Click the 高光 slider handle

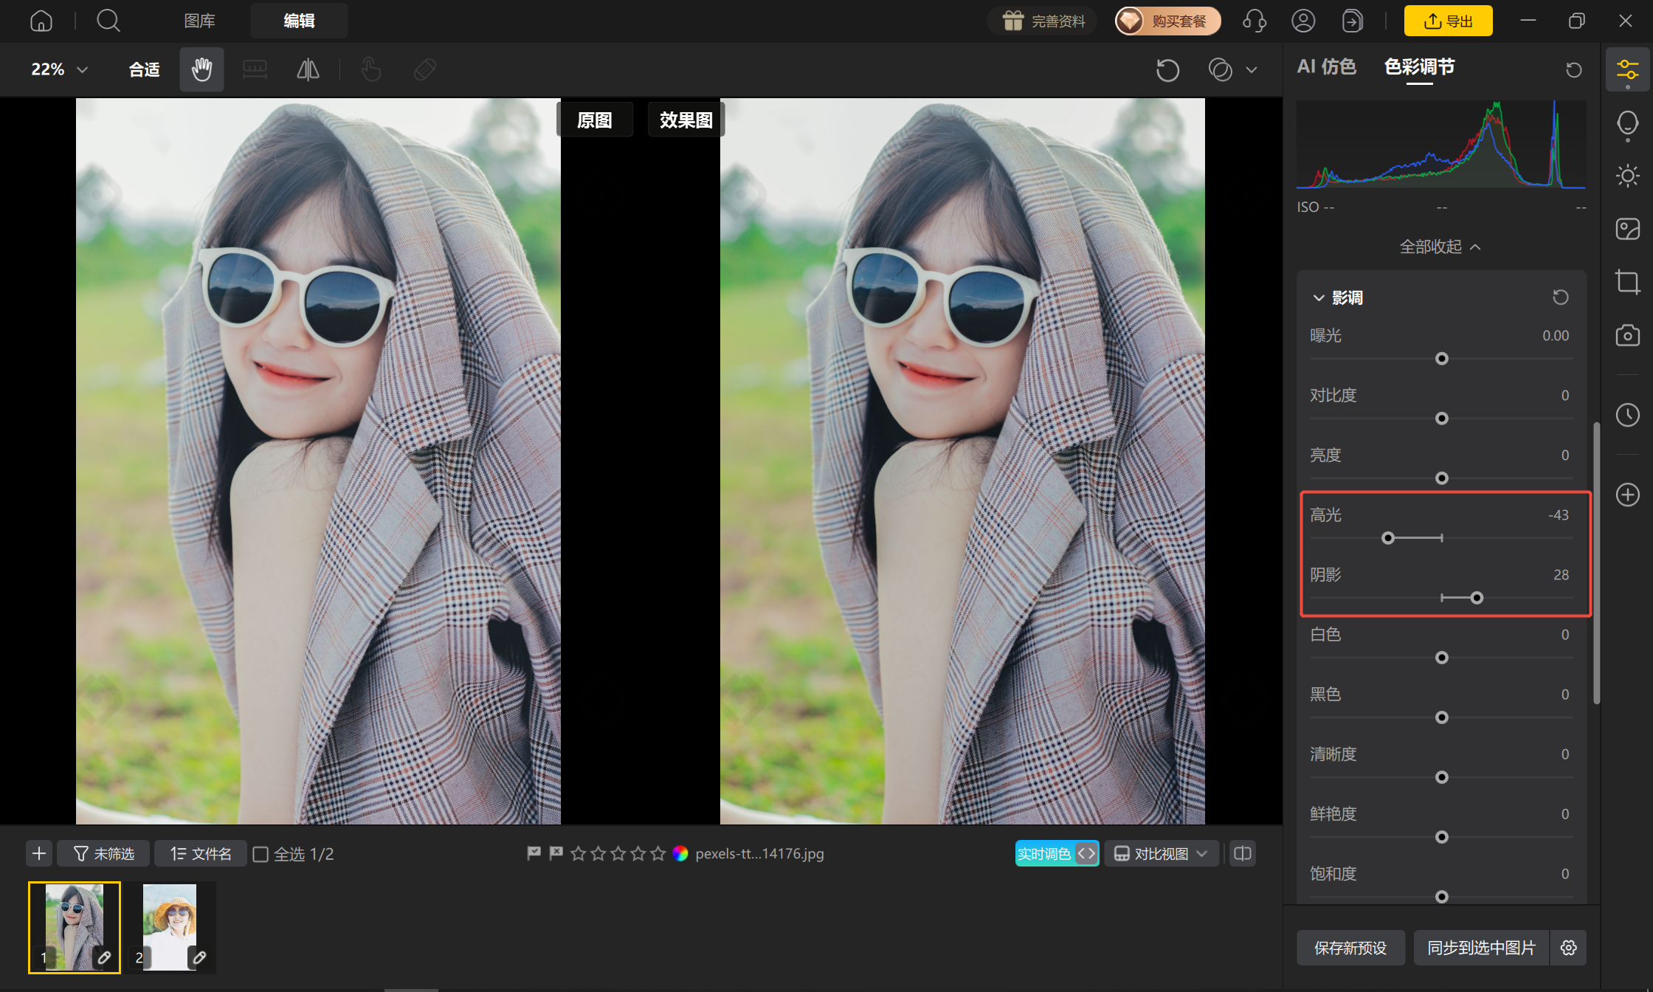click(x=1388, y=538)
